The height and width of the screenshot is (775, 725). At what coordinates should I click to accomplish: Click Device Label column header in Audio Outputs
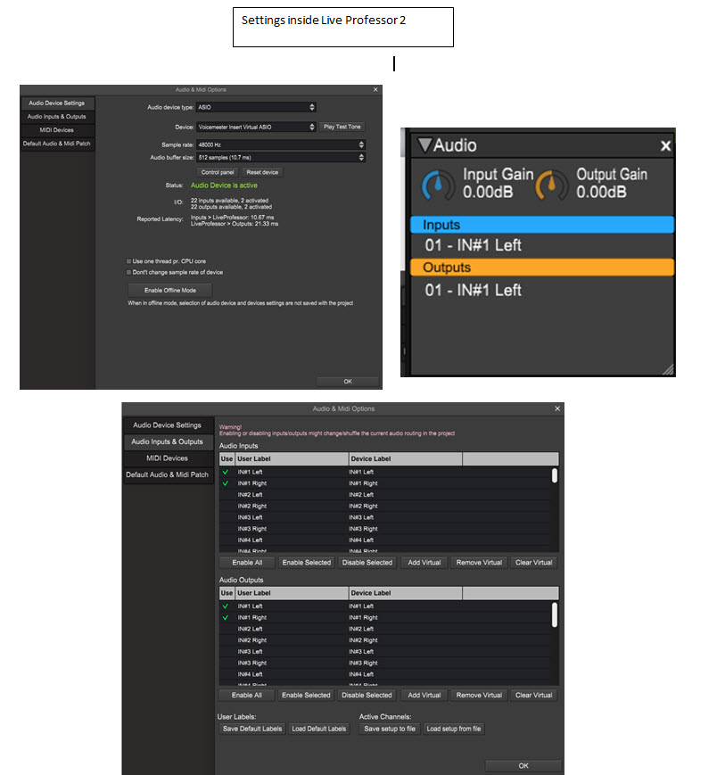[405, 592]
